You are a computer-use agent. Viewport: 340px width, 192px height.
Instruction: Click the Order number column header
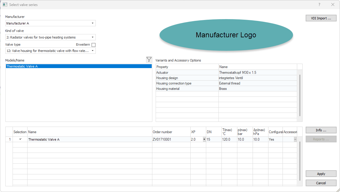171,132
